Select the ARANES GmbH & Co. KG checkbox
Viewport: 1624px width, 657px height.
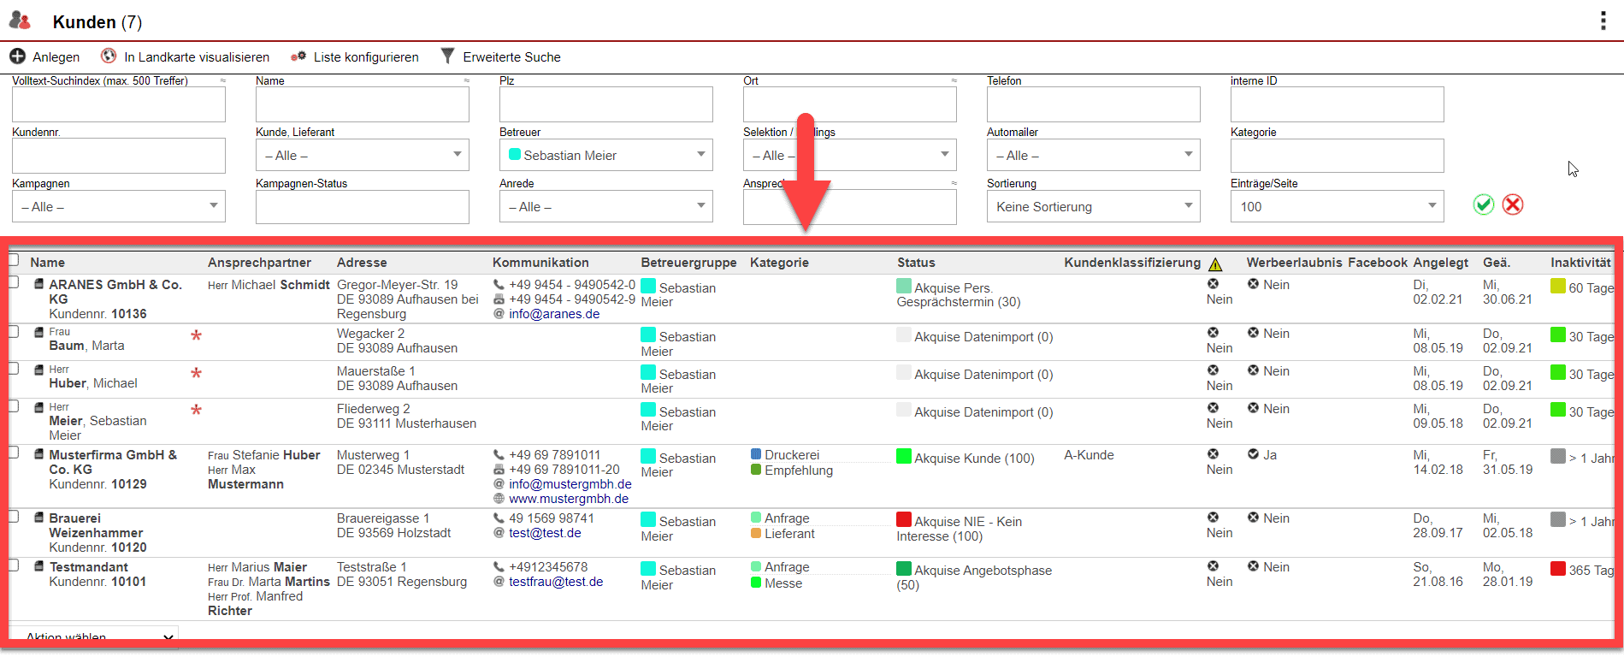14,282
